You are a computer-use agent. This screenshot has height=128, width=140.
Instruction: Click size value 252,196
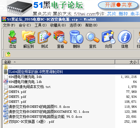(x=130, y=122)
